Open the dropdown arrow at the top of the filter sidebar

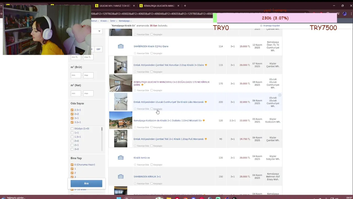click(x=99, y=31)
